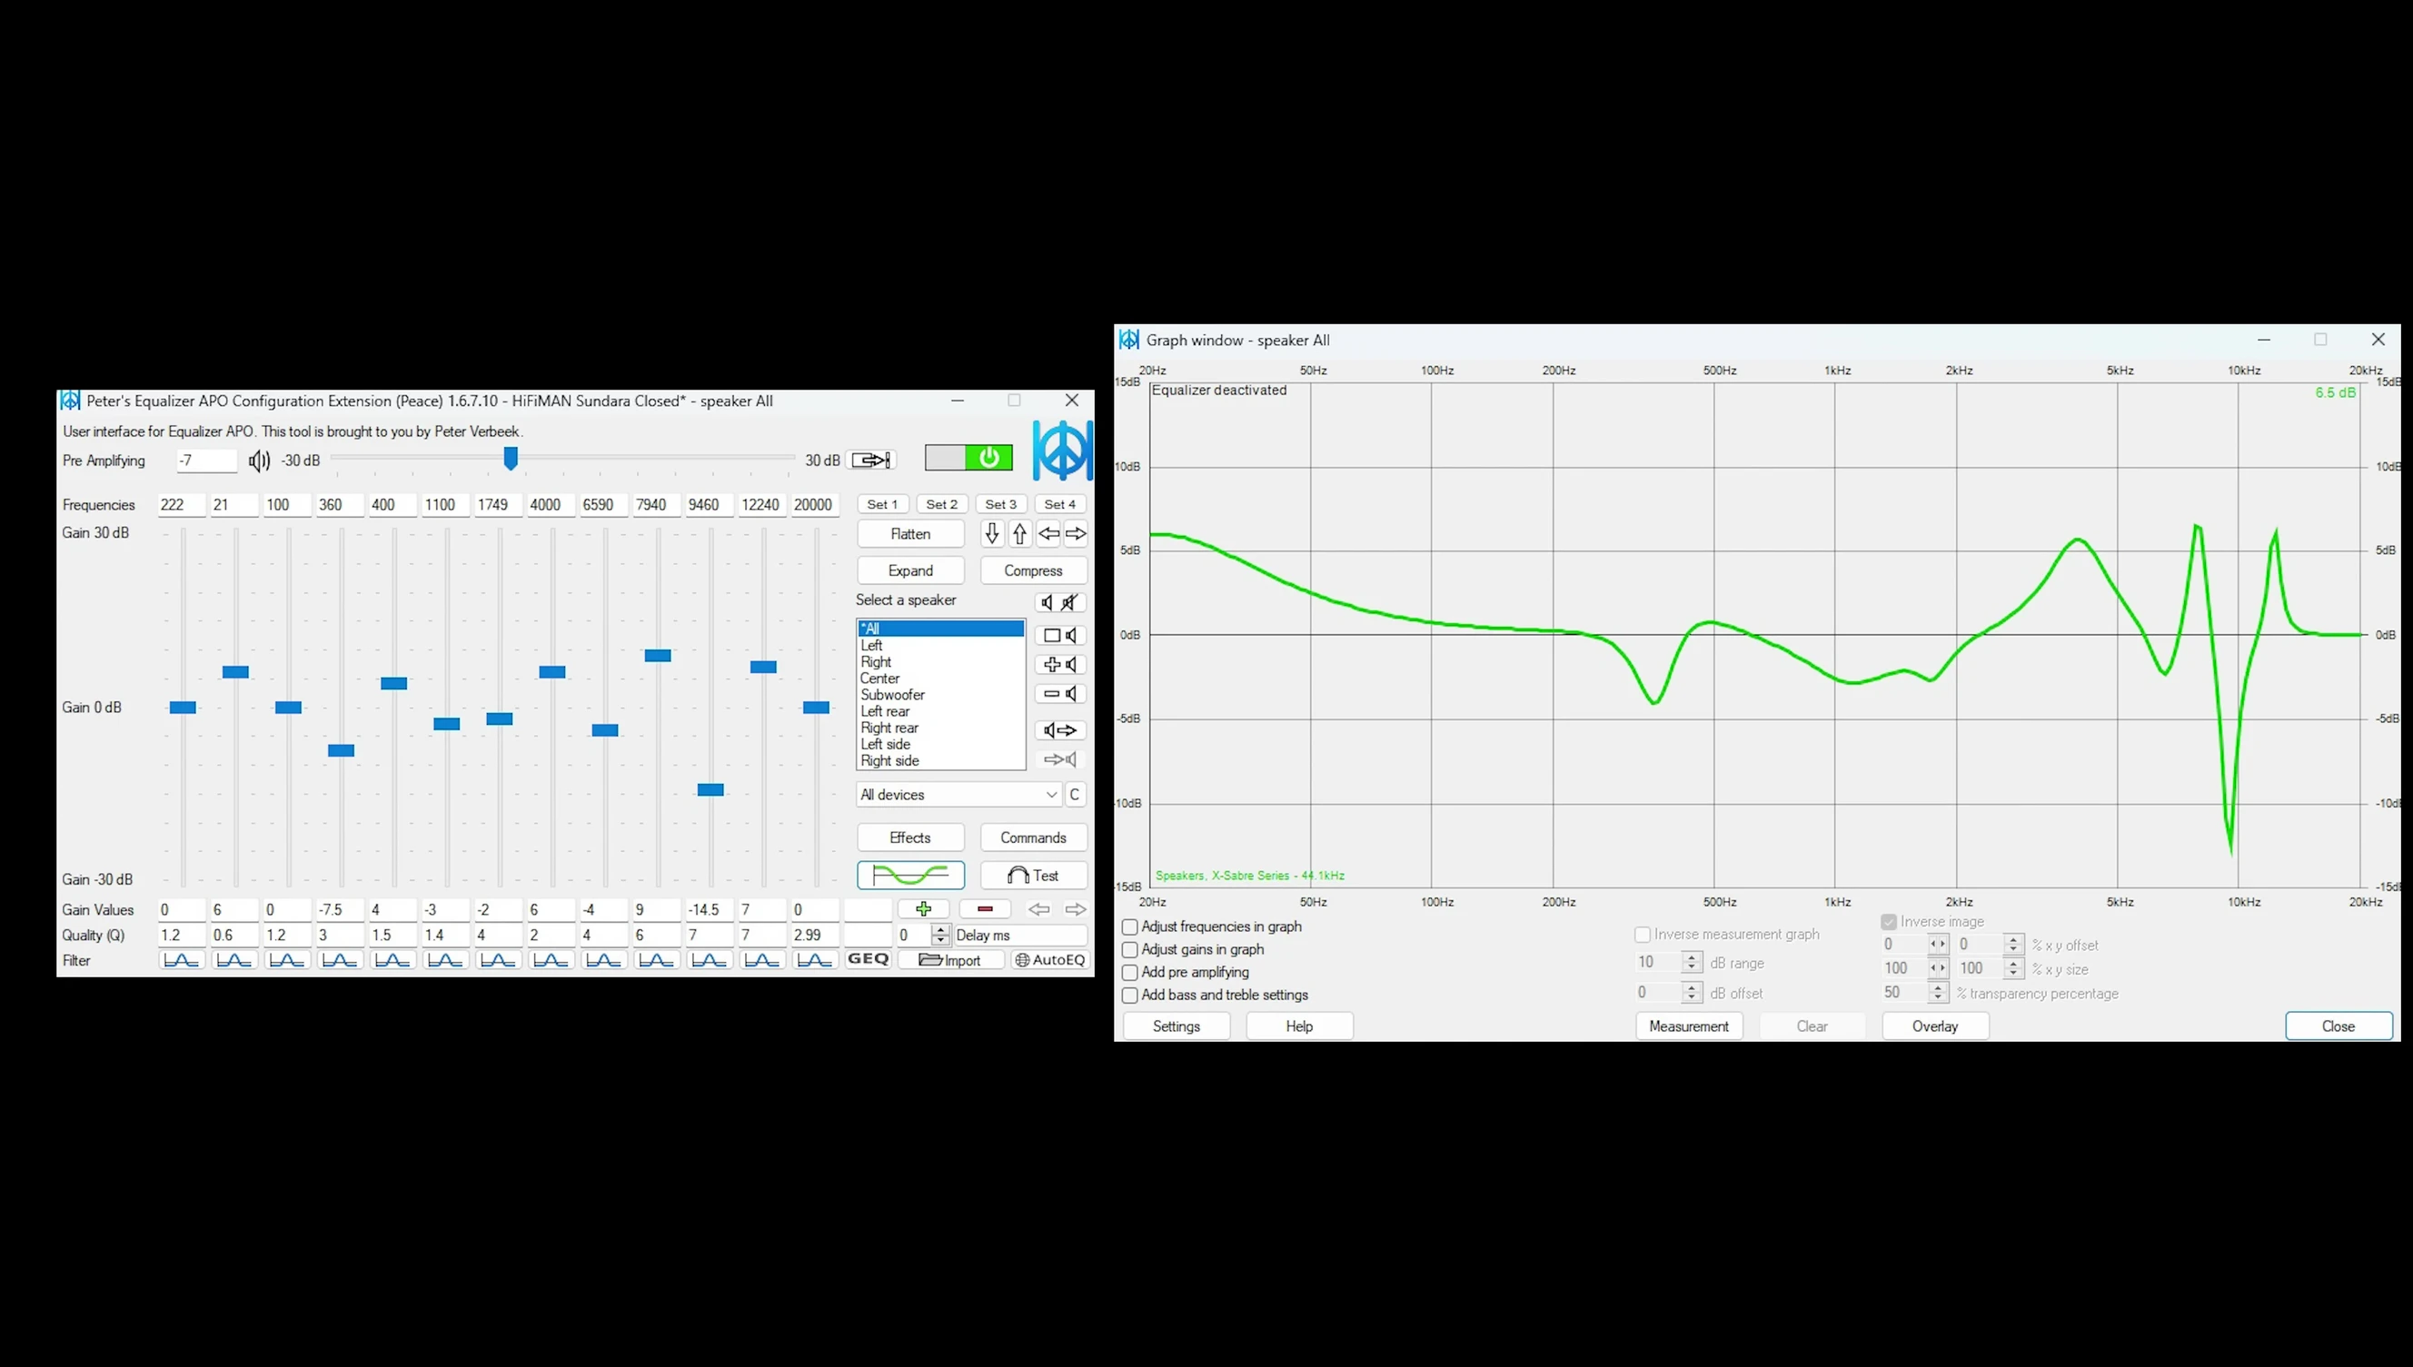Click the 7940 Hz gain slider handle
The width and height of the screenshot is (2413, 1367).
pyautogui.click(x=657, y=655)
